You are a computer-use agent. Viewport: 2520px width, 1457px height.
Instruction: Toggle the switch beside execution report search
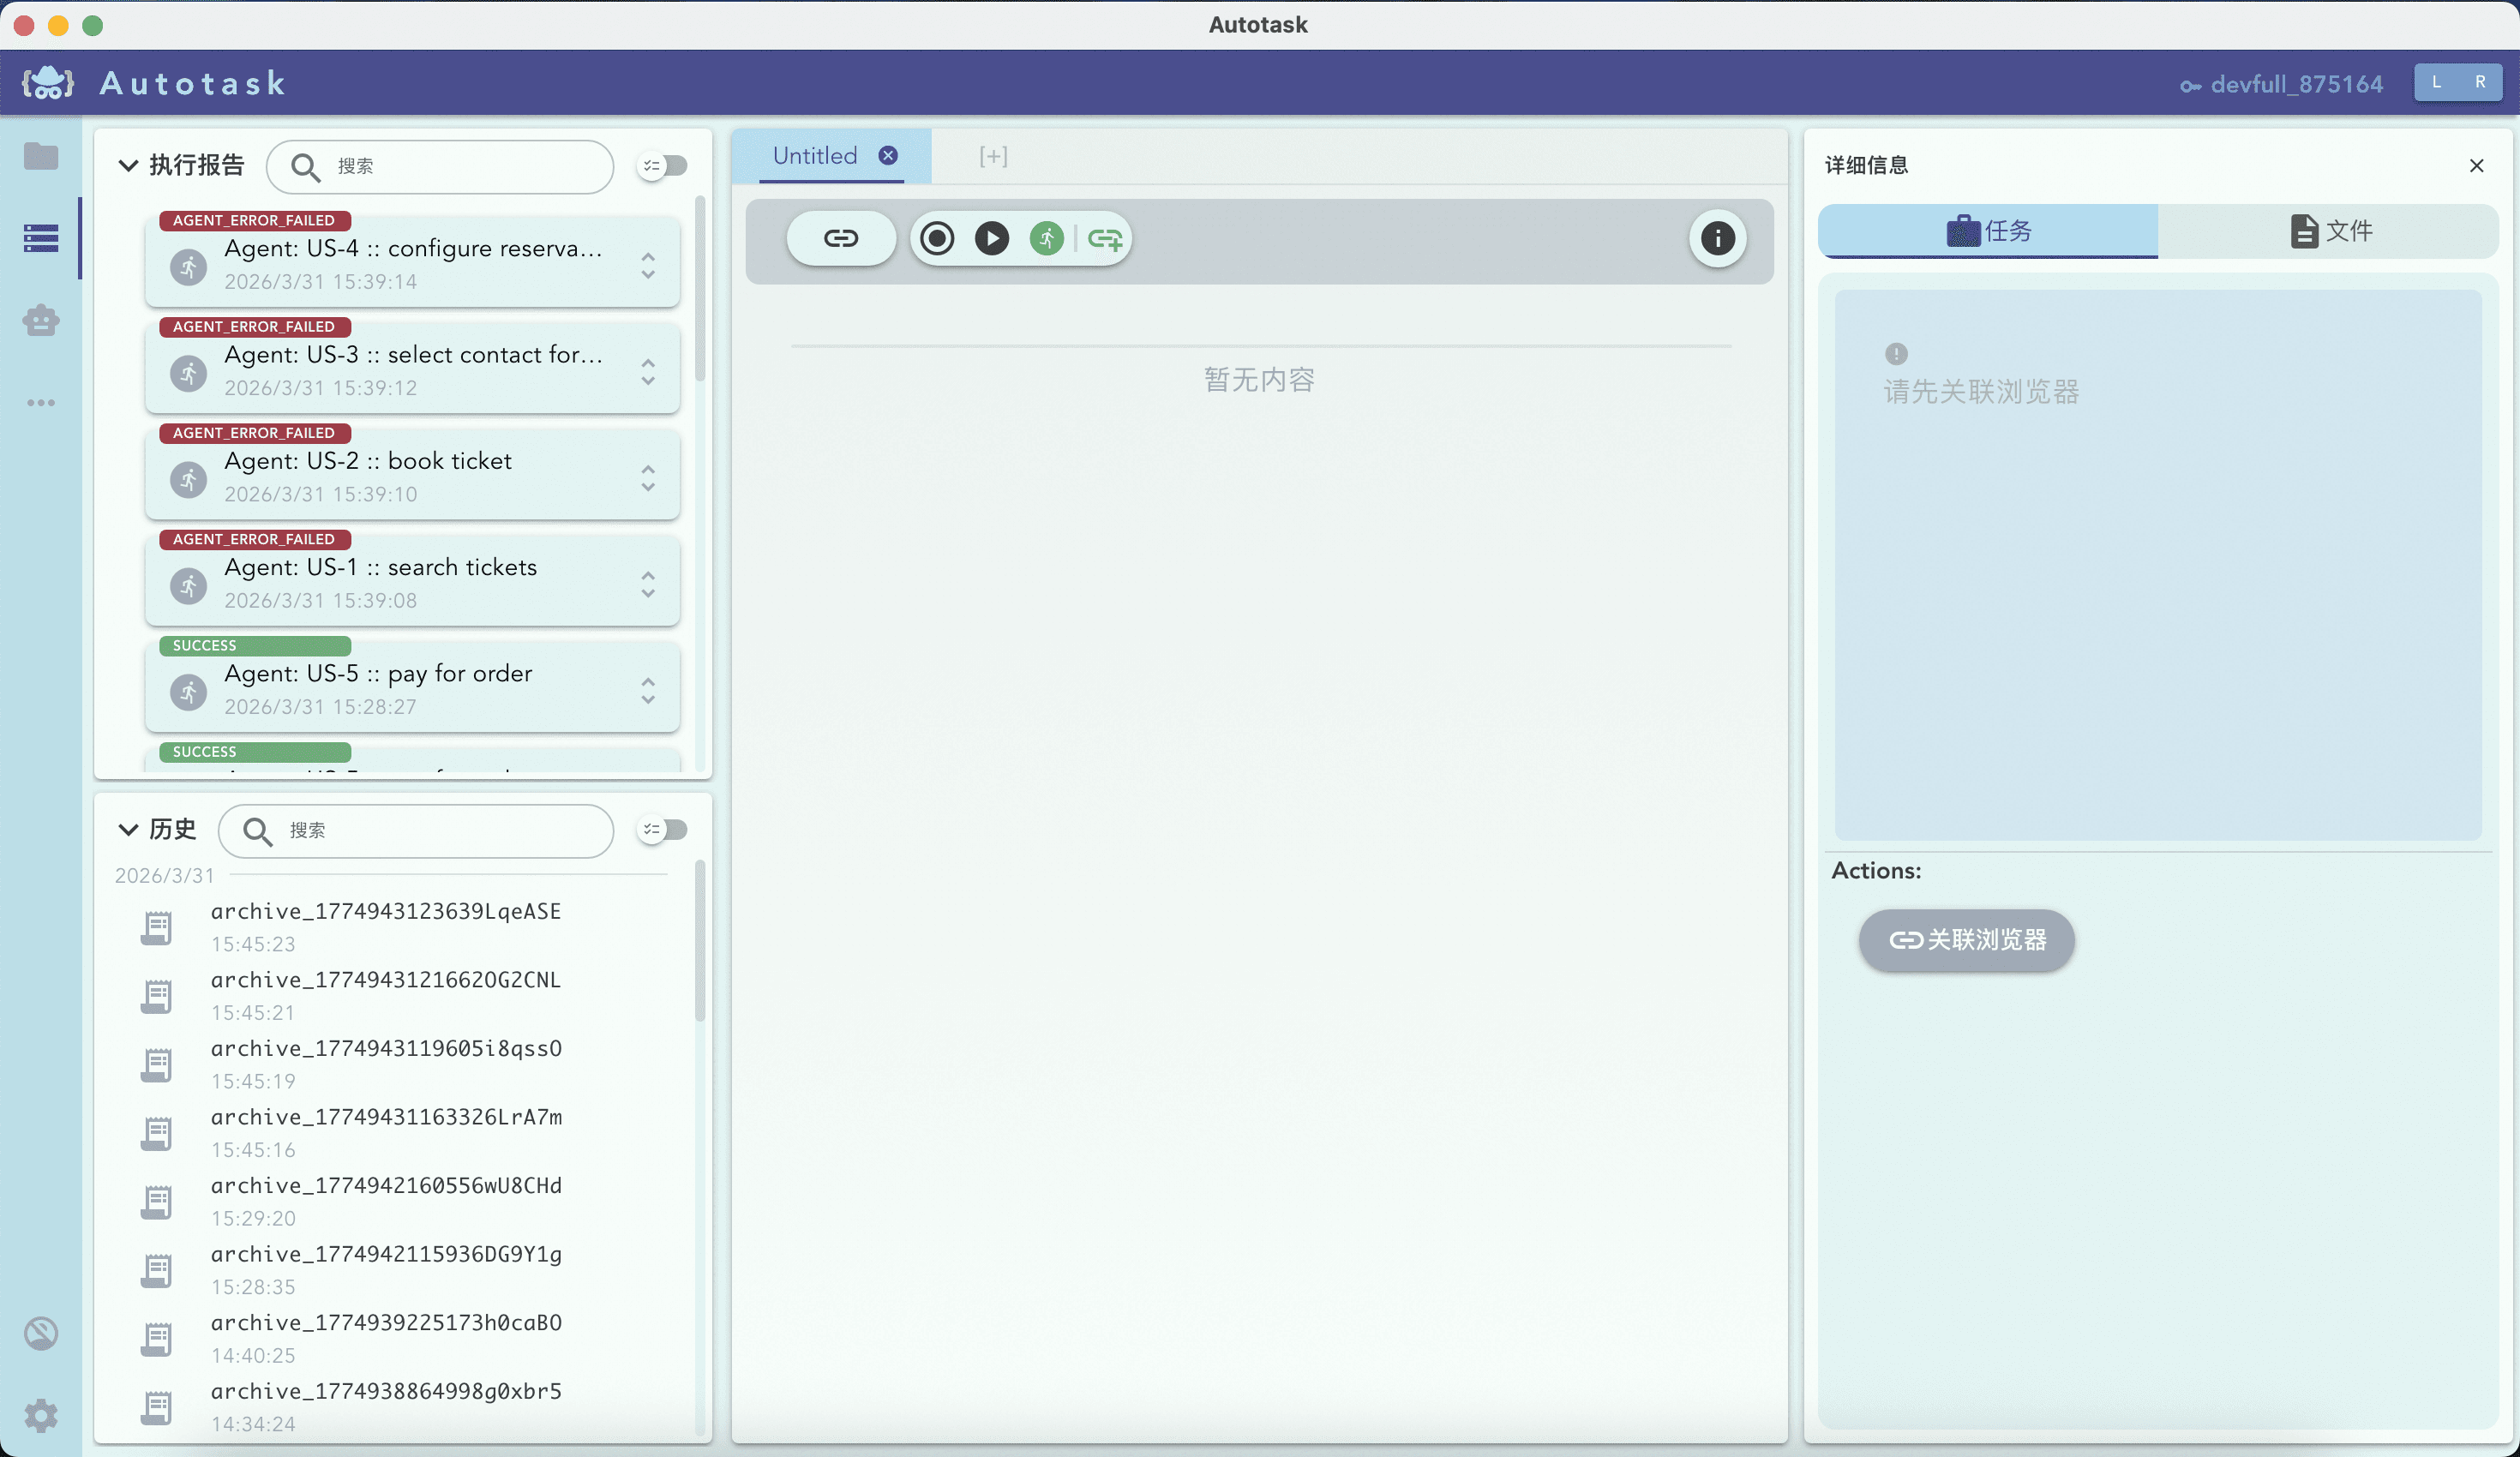point(663,165)
